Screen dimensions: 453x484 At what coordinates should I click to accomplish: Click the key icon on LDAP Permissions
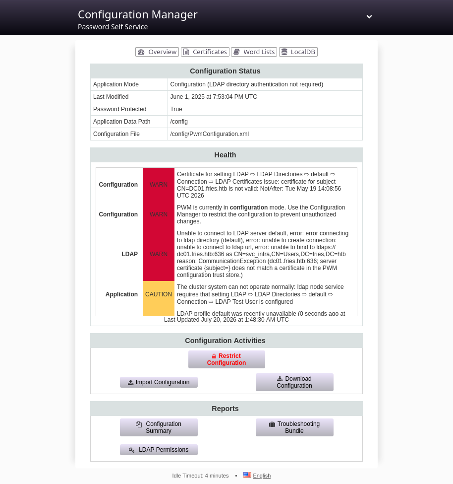click(x=131, y=450)
